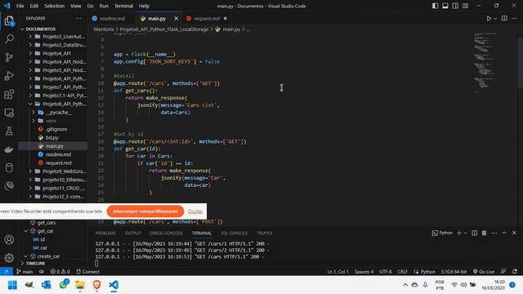This screenshot has height=294, width=523.
Task: Collapse the DOCUMENTOS root section
Action: click(22, 29)
